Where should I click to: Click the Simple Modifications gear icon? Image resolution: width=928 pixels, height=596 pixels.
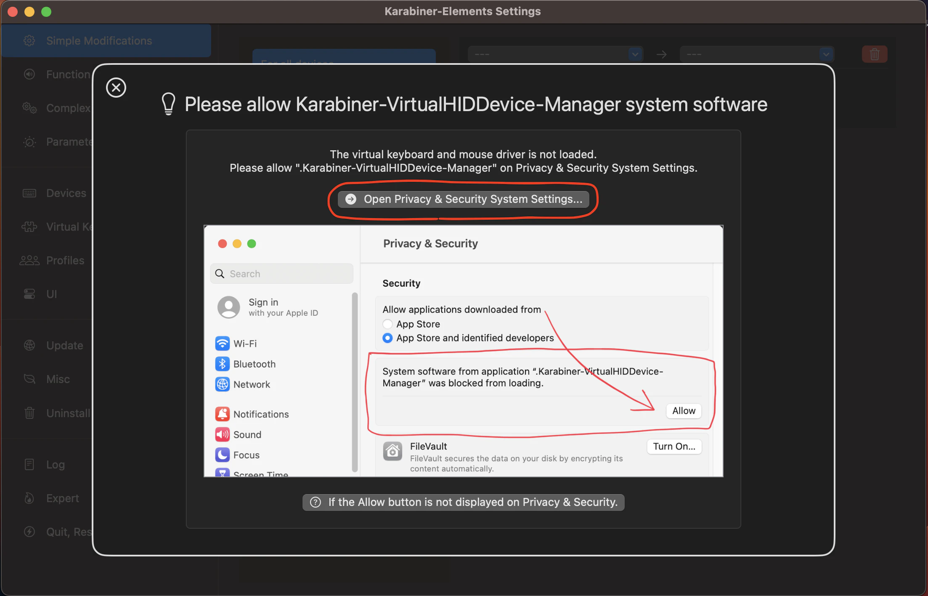pyautogui.click(x=29, y=41)
